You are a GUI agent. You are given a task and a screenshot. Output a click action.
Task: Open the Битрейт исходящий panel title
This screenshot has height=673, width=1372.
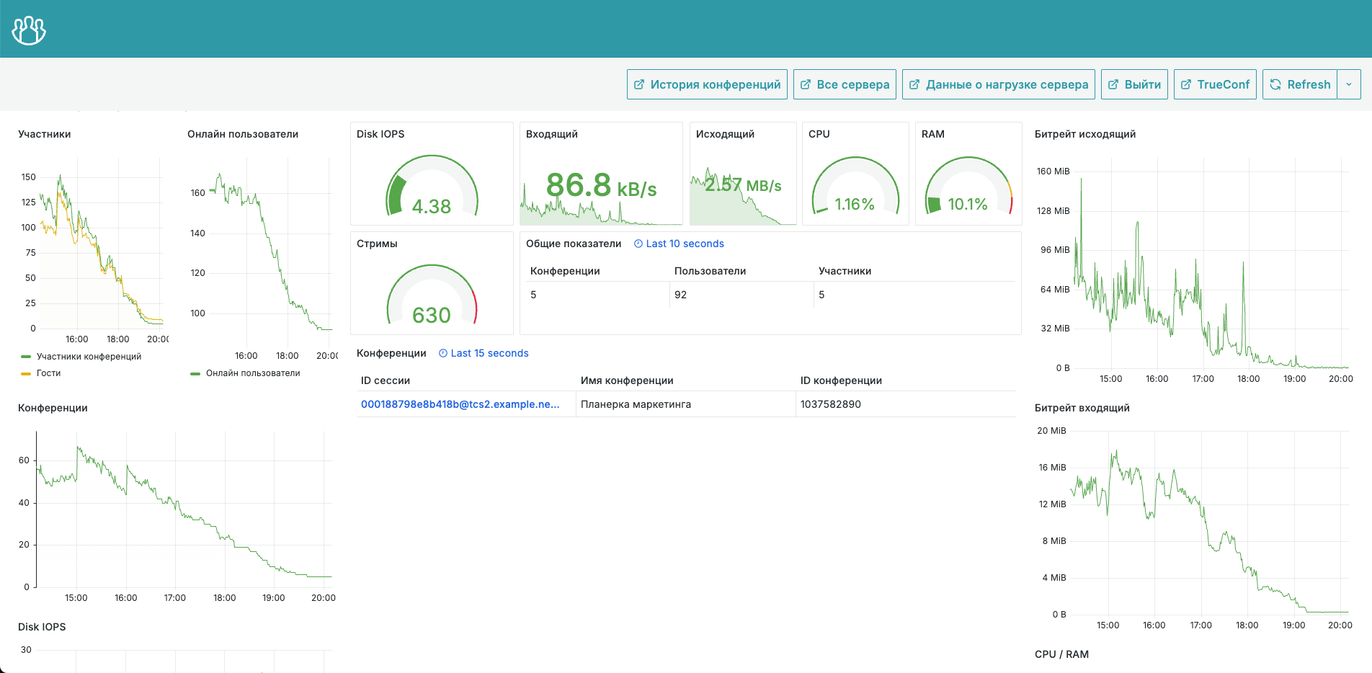[x=1085, y=134]
